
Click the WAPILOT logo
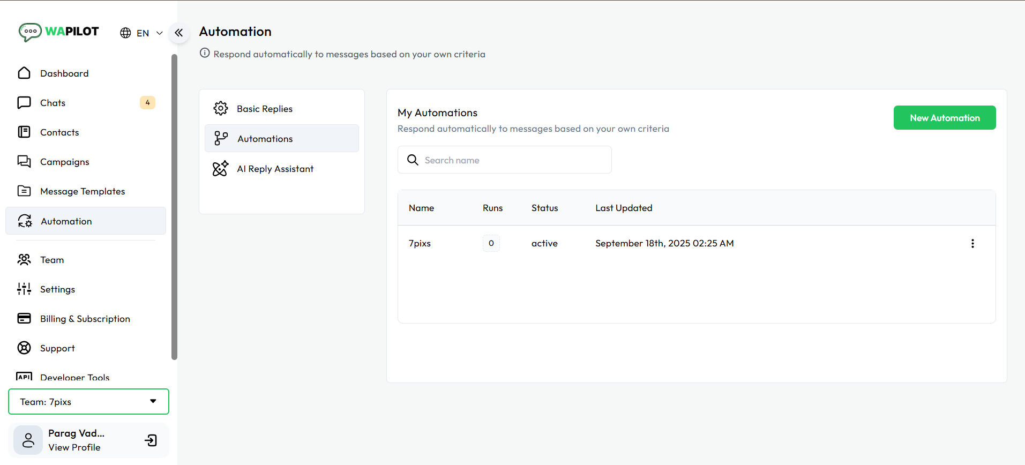tap(58, 32)
